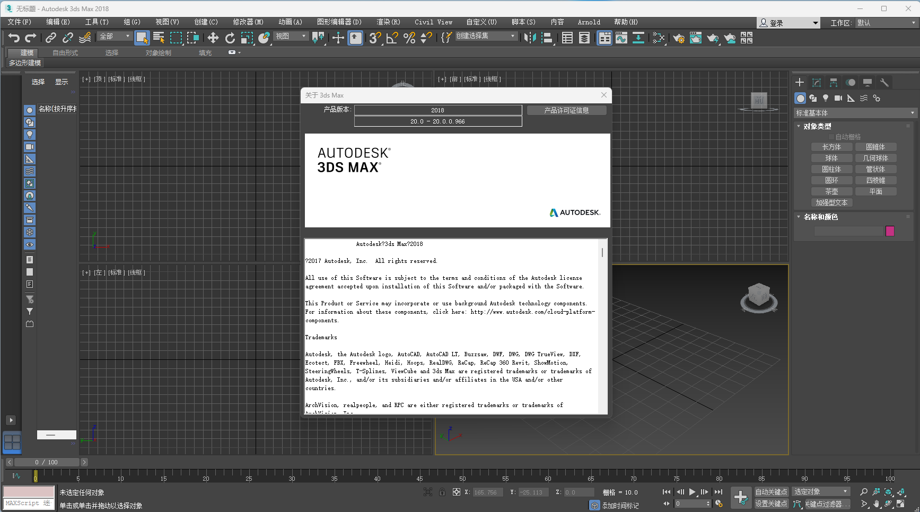Screen dimensions: 920x512
Task: Click the 茶壶 teapot primitive button
Action: [831, 191]
